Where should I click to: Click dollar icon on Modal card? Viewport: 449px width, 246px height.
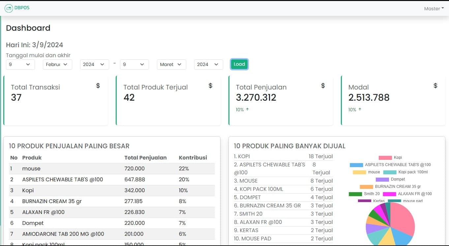click(x=435, y=86)
